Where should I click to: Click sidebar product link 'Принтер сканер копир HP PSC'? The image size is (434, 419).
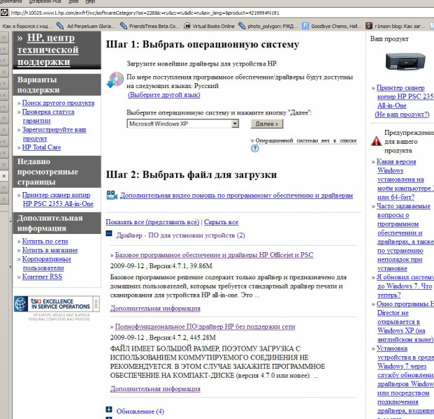point(405,96)
